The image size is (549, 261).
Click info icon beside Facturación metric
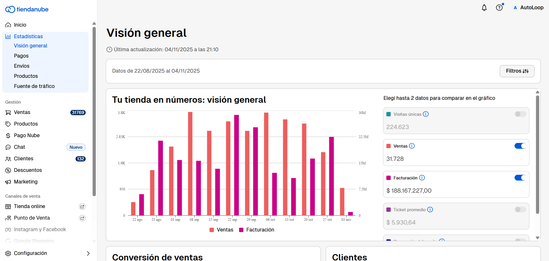[422, 178]
